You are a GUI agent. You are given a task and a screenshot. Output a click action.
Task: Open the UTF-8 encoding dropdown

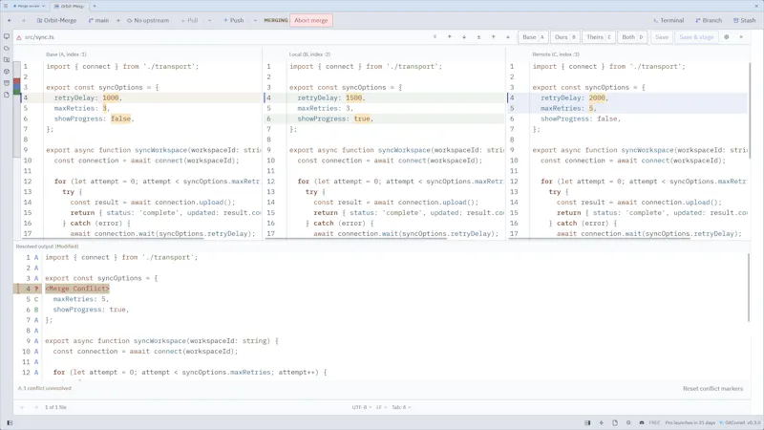point(361,407)
